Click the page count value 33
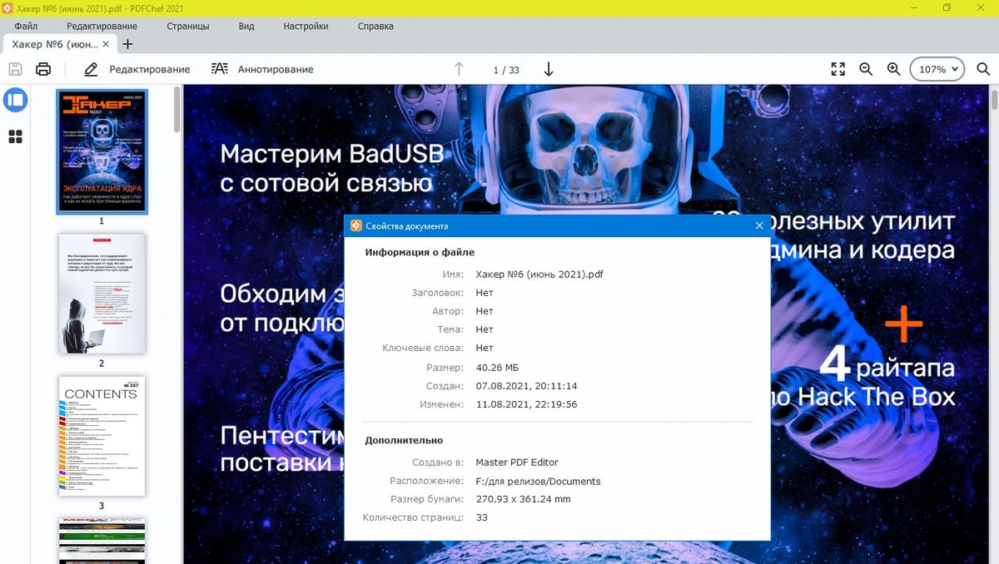 (x=481, y=517)
